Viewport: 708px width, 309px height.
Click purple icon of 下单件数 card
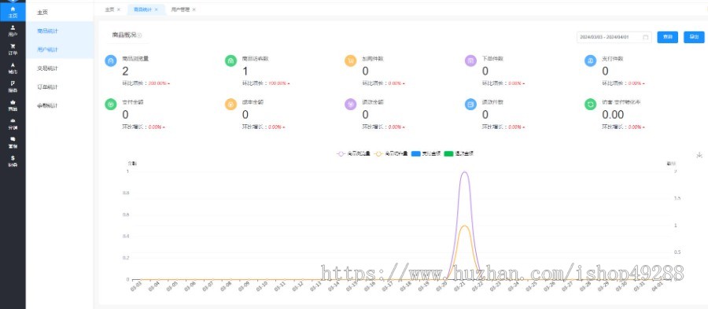(470, 61)
